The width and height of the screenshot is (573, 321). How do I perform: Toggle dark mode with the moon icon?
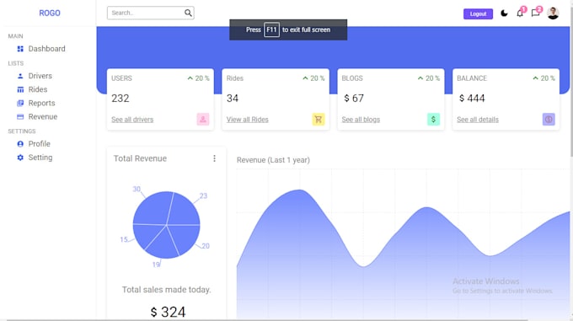click(504, 13)
